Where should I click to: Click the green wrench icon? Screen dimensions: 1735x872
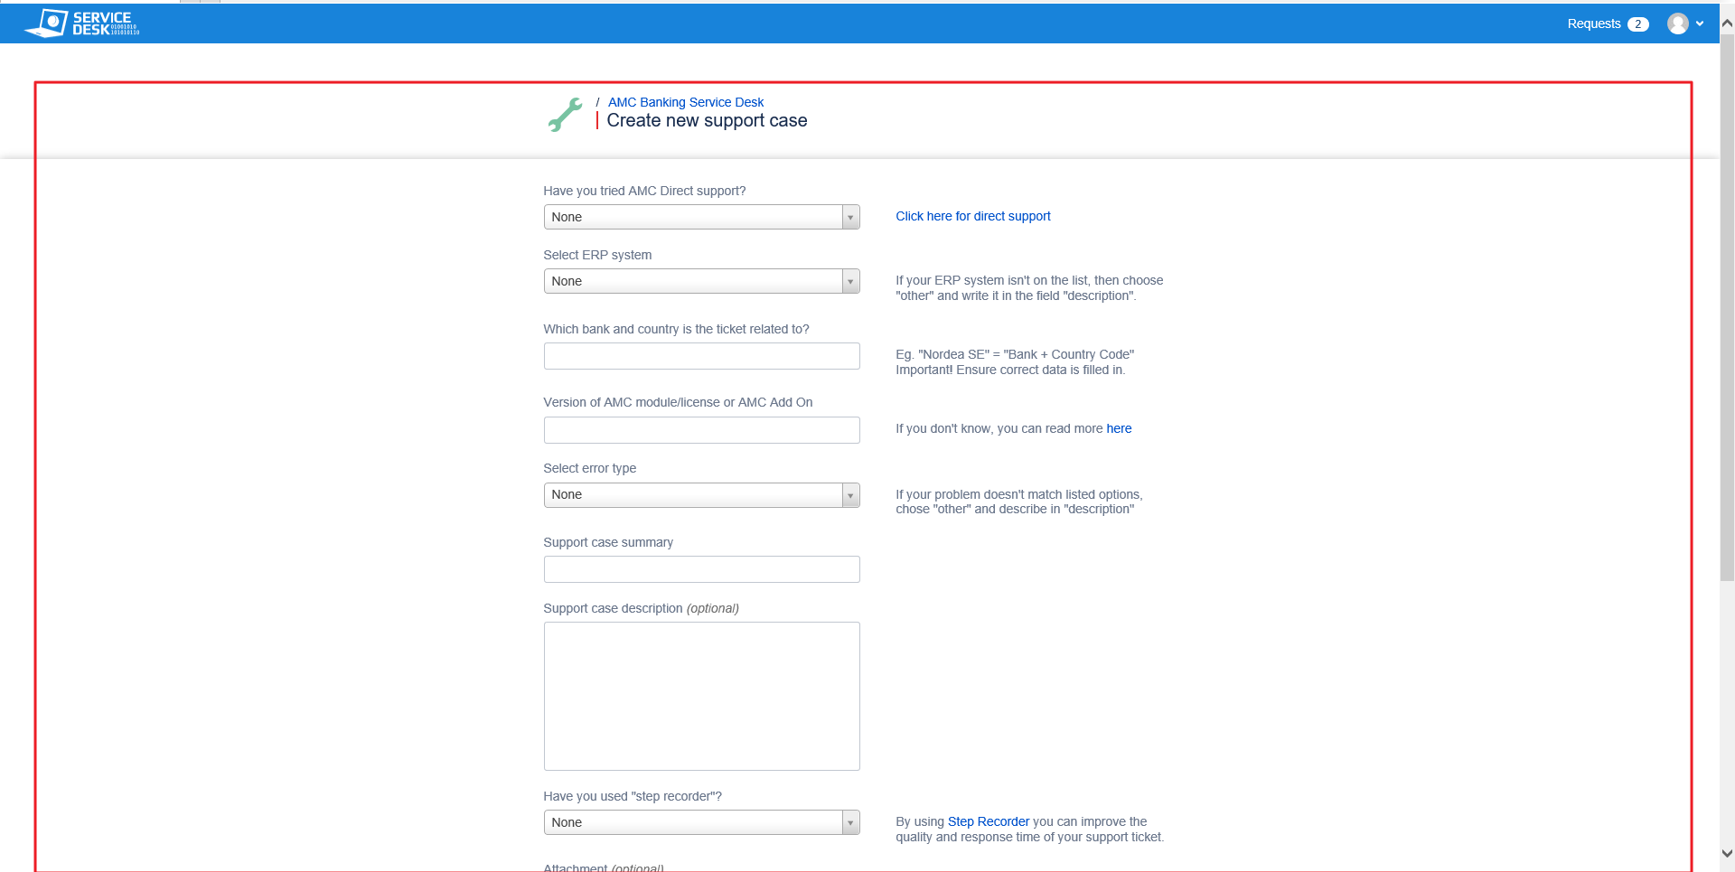[566, 115]
